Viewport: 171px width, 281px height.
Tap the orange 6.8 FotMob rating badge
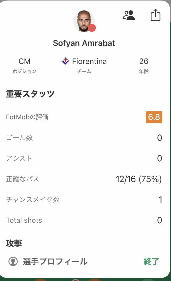click(154, 117)
